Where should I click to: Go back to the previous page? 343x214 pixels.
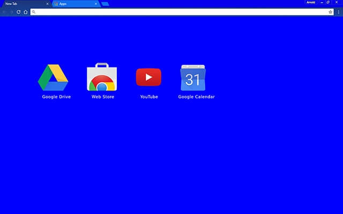pyautogui.click(x=4, y=12)
